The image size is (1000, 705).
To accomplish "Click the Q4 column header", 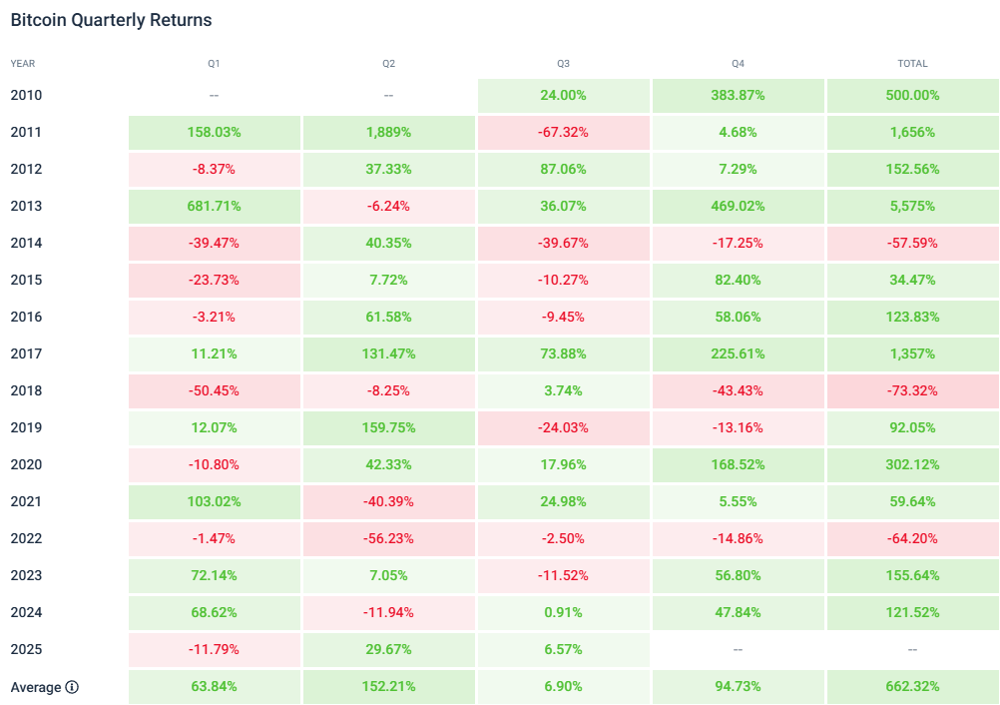I will pos(738,63).
